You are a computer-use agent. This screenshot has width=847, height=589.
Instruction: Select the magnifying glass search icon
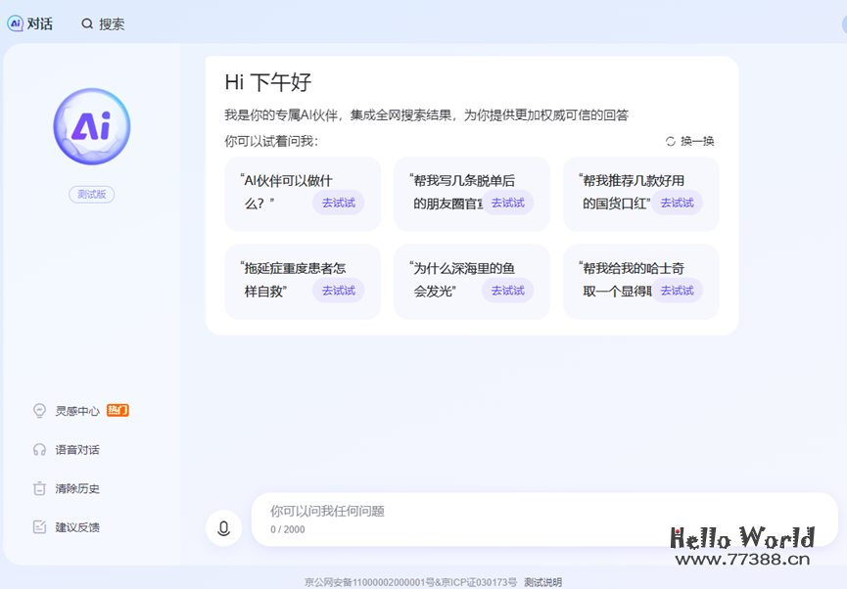click(x=87, y=23)
